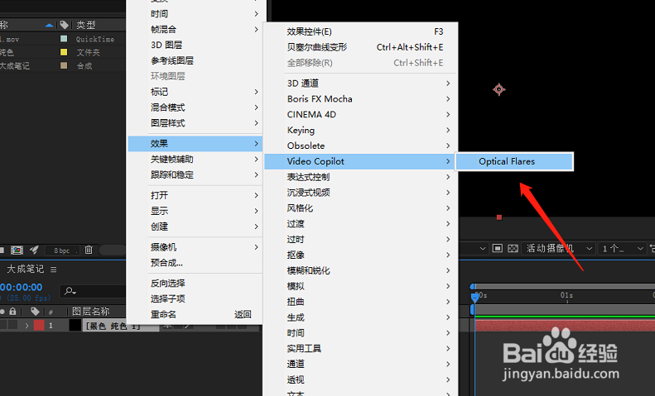Delete selected item with trash icon
This screenshot has height=396, width=655.
point(89,250)
